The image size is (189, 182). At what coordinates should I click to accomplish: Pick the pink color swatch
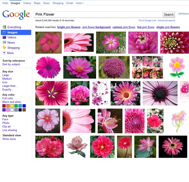pos(8,110)
